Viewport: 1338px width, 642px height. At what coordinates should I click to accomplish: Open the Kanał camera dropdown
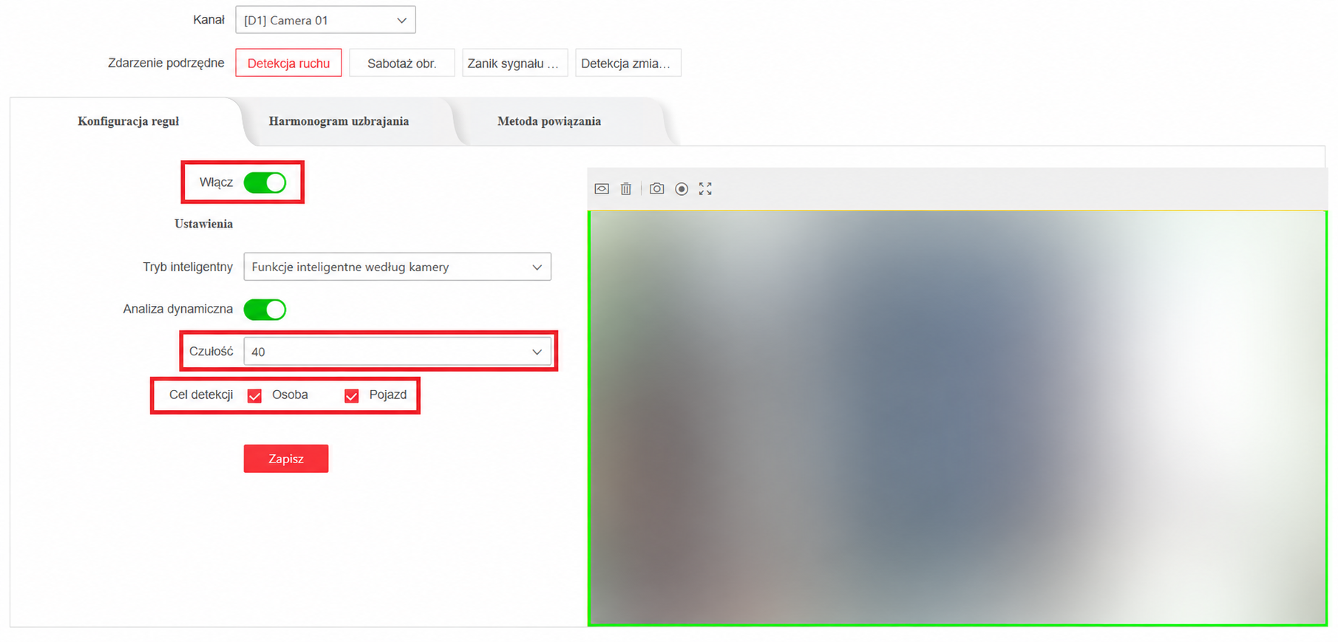pyautogui.click(x=325, y=20)
